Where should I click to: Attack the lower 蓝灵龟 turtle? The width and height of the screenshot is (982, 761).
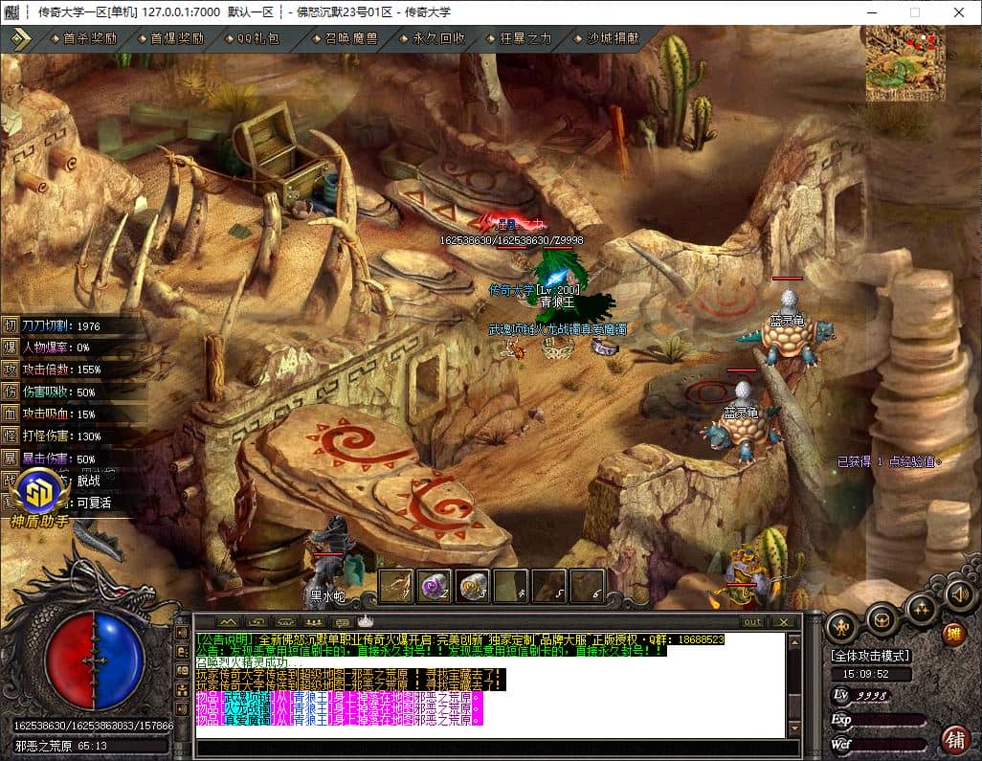[x=742, y=423]
